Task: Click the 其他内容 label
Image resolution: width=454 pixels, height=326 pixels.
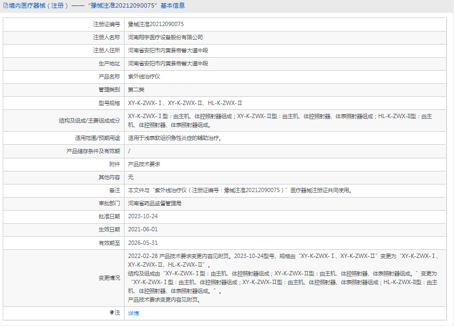Action: (x=109, y=177)
